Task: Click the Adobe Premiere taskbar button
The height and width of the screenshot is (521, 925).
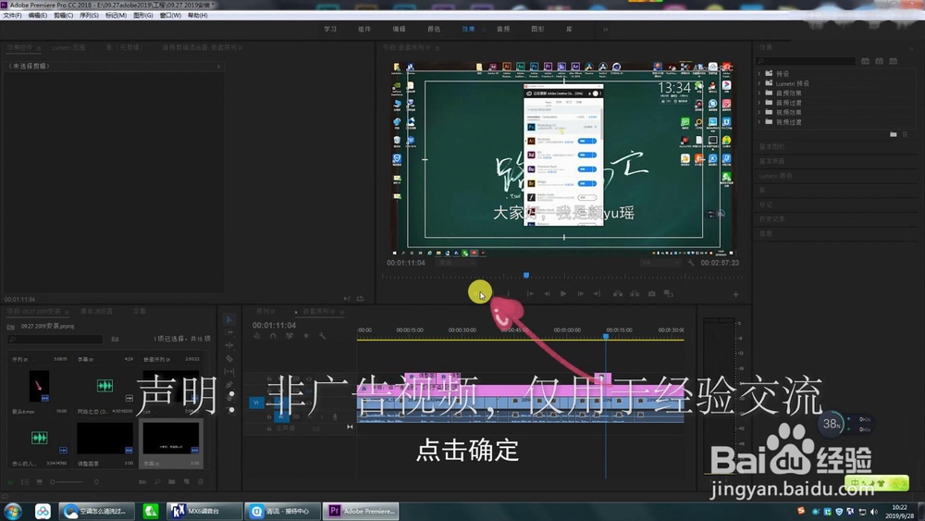Action: [x=361, y=511]
